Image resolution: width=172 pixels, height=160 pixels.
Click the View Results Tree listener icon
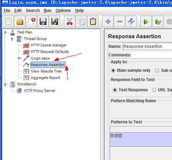click(x=26, y=71)
